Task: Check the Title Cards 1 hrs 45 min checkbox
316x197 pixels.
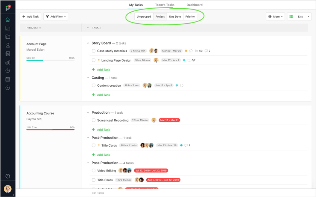Action: tap(94, 180)
